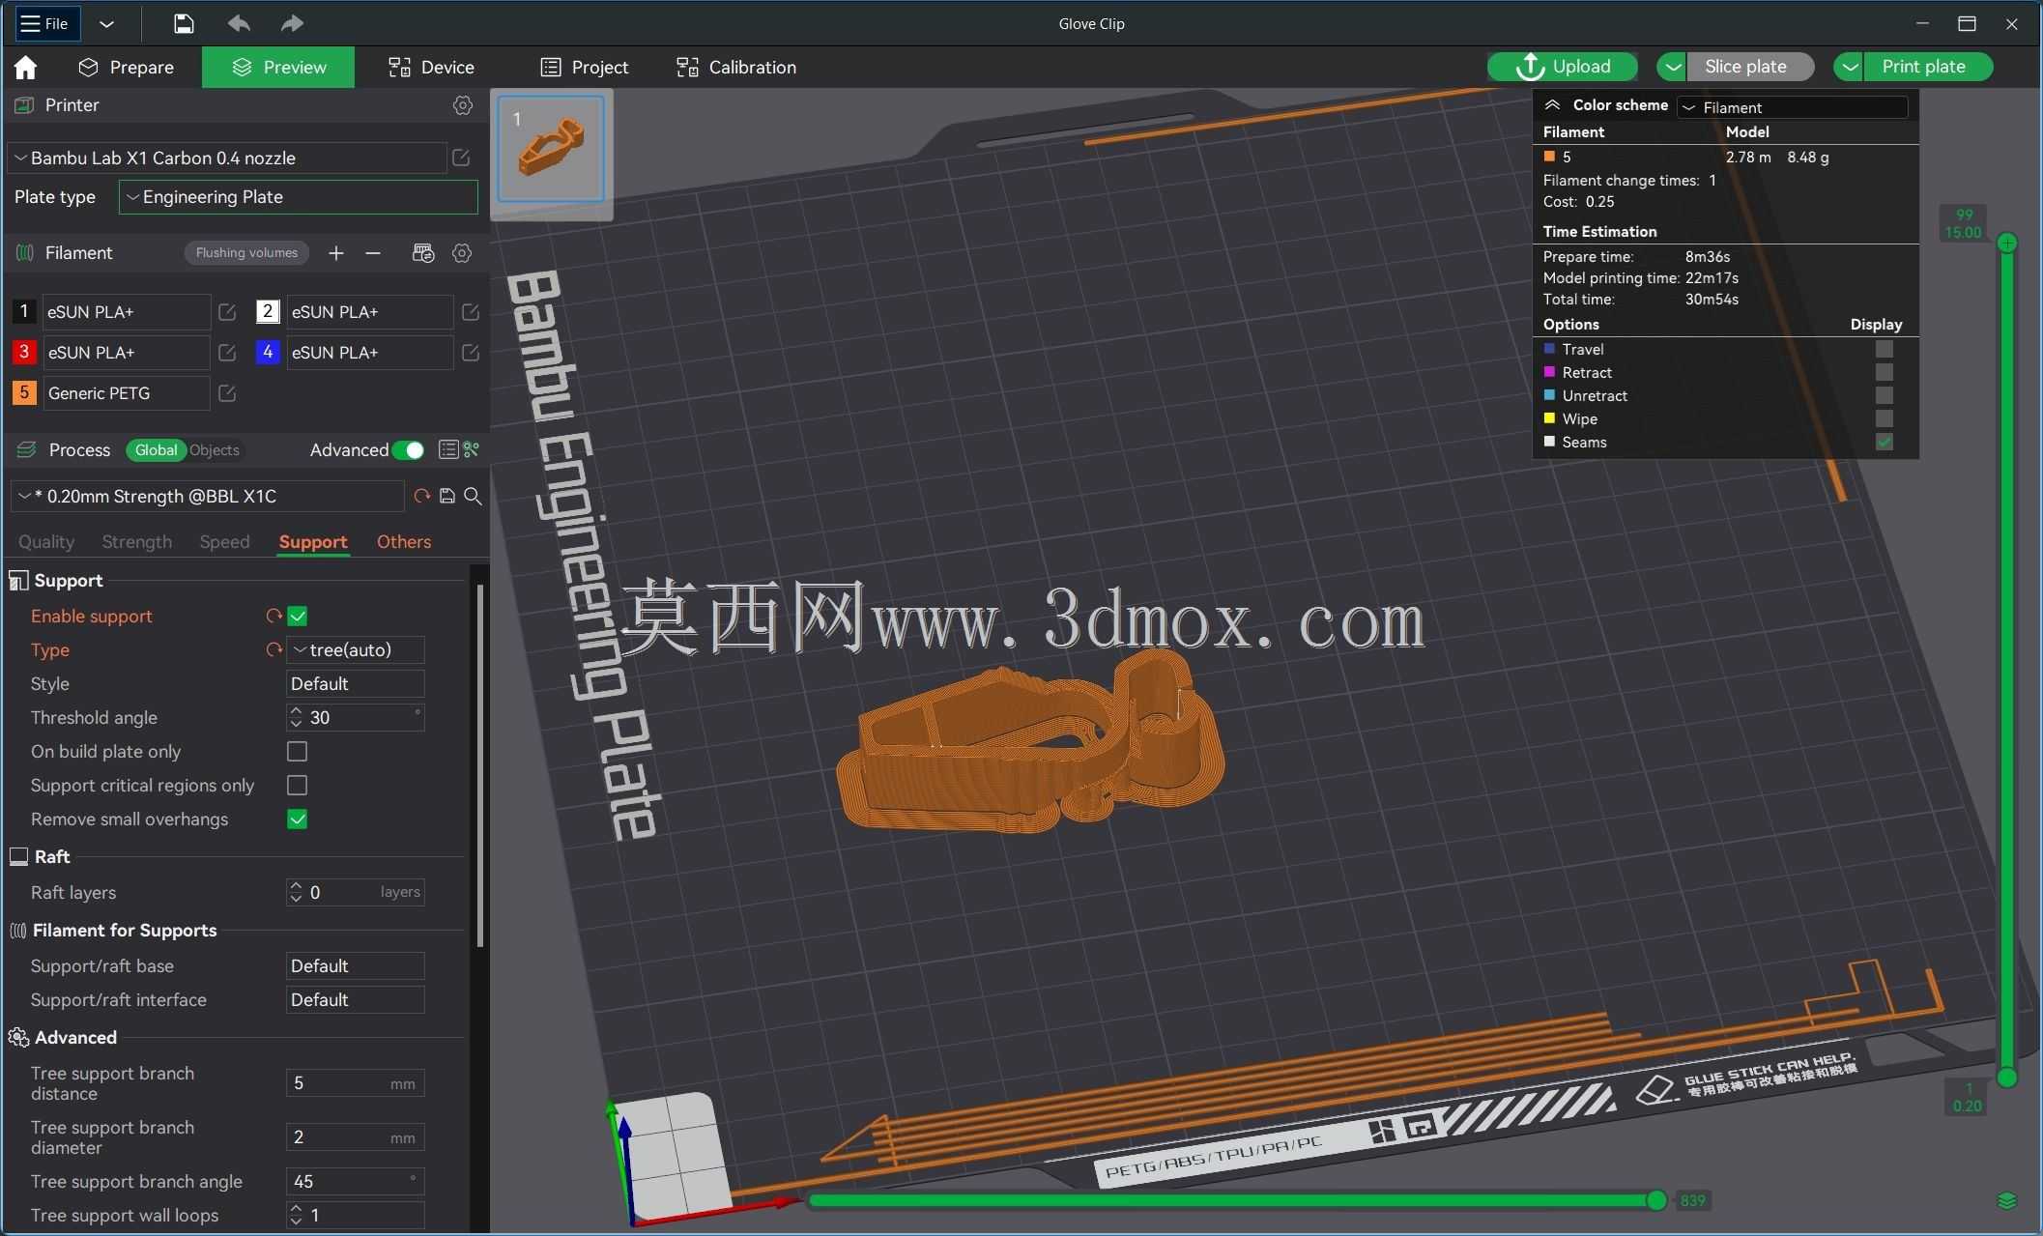Image resolution: width=2043 pixels, height=1236 pixels.
Task: Open AMS filament sync icon
Action: (x=423, y=253)
